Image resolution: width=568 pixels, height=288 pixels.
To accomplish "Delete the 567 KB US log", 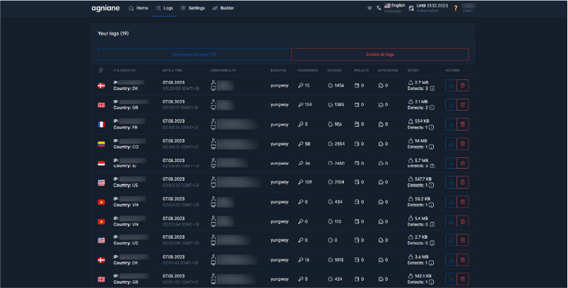I will 463,182.
